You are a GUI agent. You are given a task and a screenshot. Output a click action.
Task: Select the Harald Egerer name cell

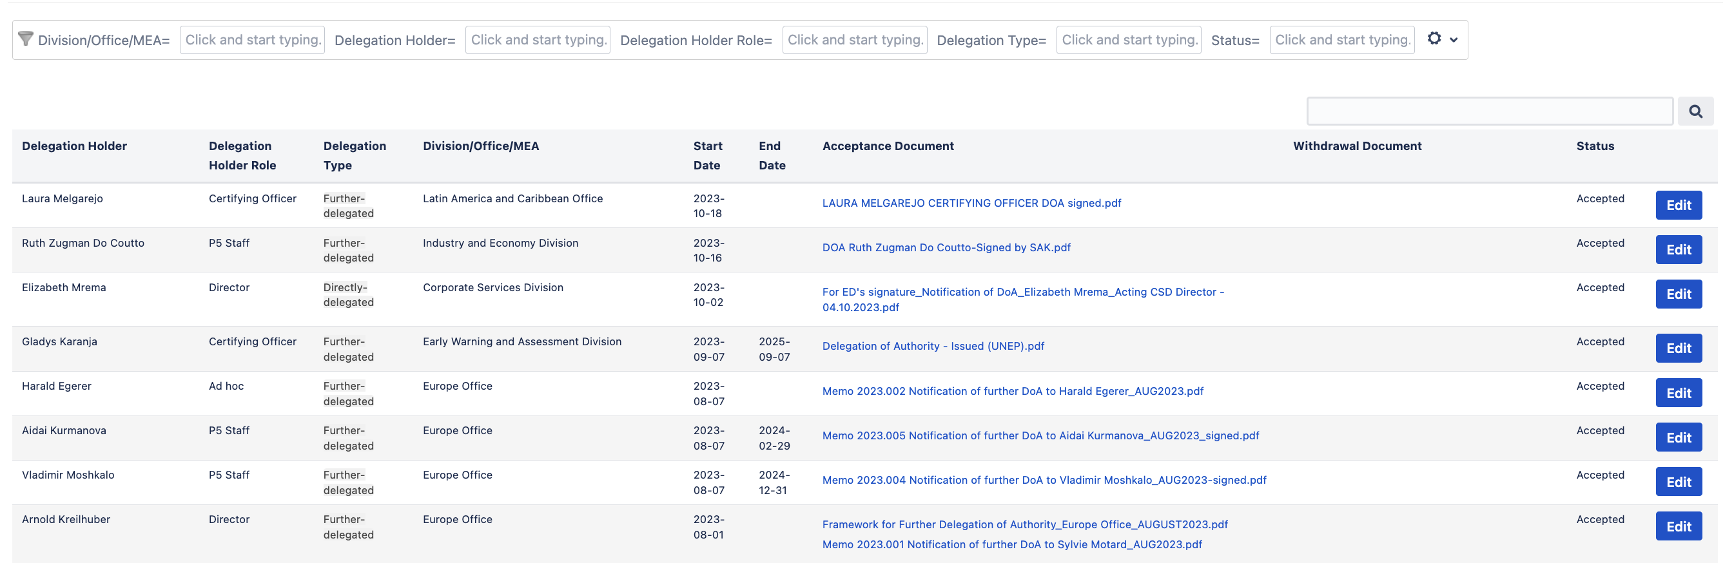click(57, 386)
